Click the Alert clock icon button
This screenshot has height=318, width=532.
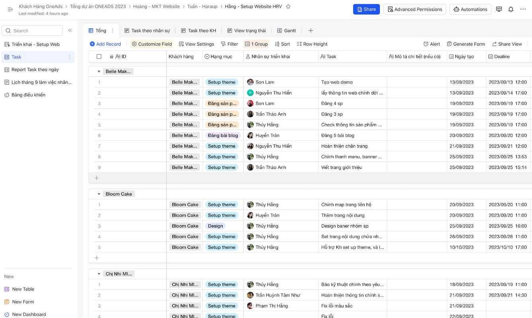[432, 44]
